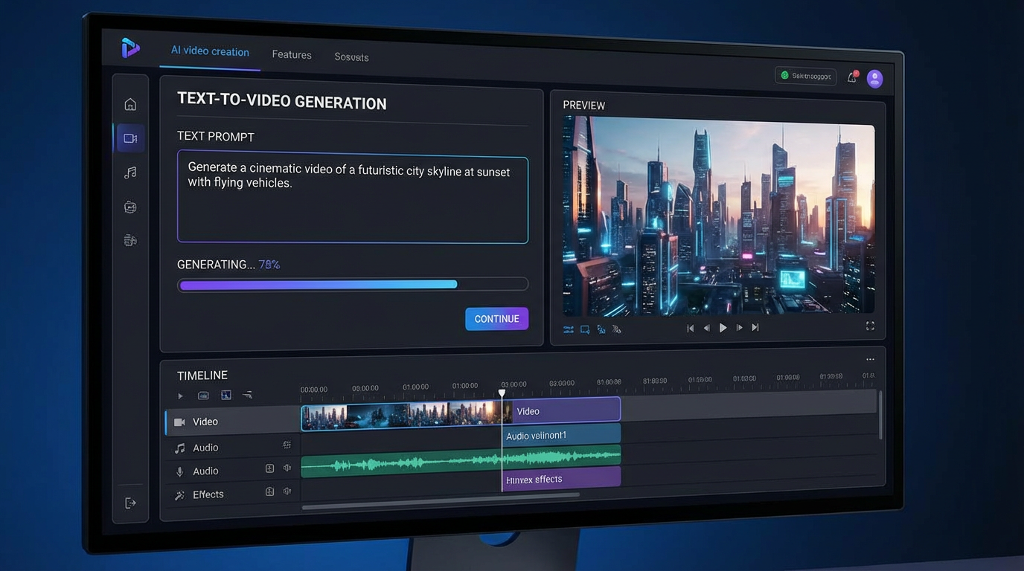Switch to the AI video creation tab
Viewport: 1024px width, 571px height.
click(x=209, y=51)
